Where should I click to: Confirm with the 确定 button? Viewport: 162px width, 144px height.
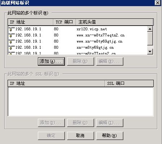pos(51,136)
